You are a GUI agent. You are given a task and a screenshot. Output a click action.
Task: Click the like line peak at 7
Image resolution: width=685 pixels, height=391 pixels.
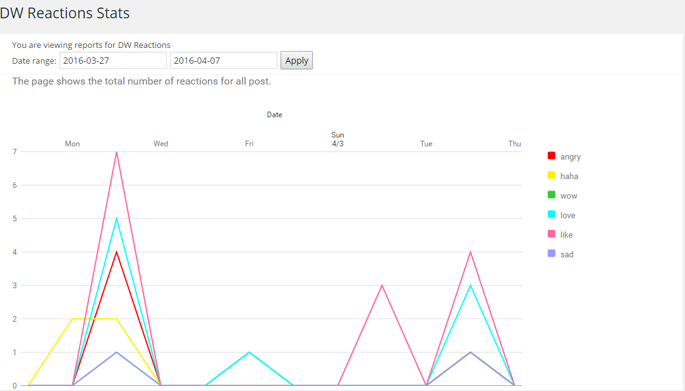click(117, 152)
